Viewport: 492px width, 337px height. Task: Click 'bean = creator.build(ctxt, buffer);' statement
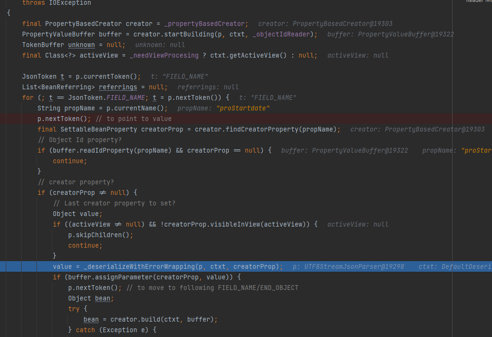click(x=151, y=319)
